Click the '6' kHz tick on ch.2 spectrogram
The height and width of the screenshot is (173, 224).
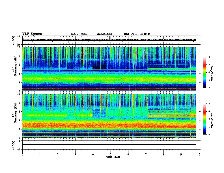(20, 112)
